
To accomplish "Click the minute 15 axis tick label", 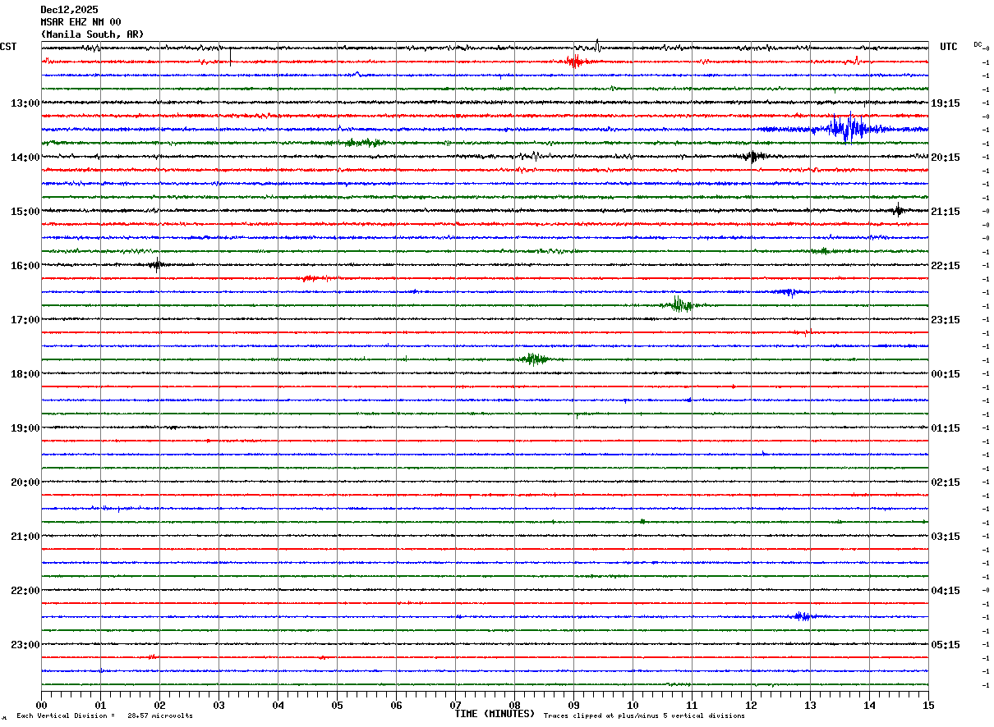I will pos(927,705).
